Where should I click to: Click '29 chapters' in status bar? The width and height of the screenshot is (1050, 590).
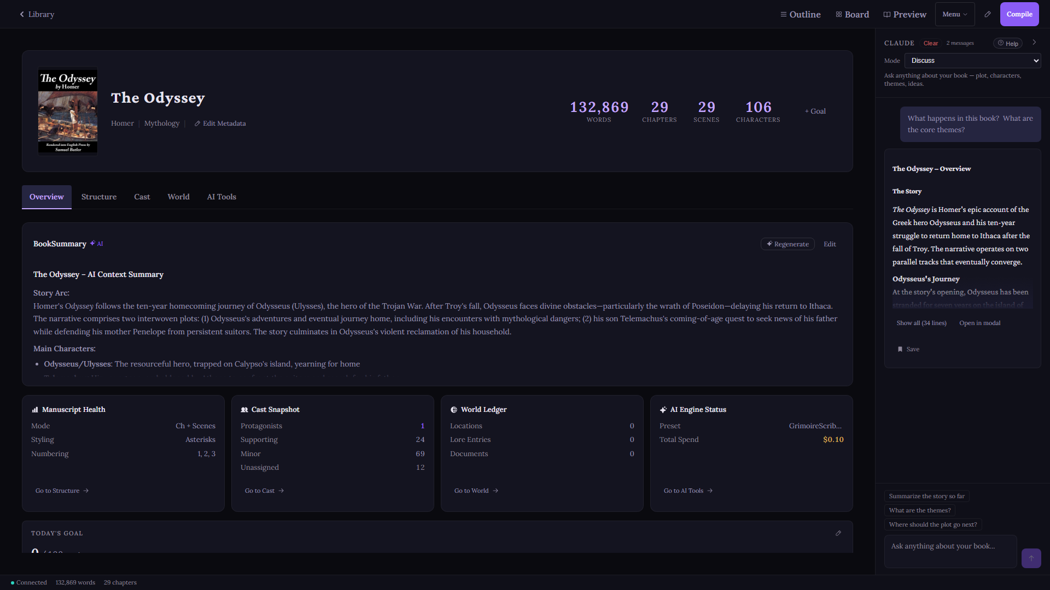120,582
